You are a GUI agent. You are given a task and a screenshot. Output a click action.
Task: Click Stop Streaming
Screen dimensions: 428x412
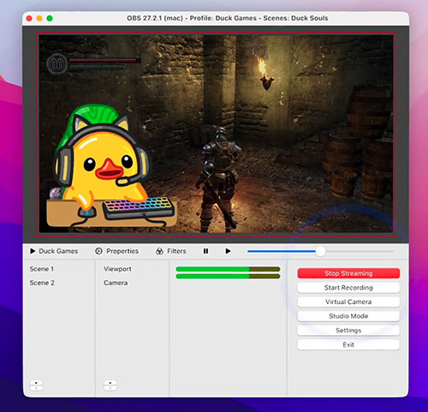click(348, 273)
